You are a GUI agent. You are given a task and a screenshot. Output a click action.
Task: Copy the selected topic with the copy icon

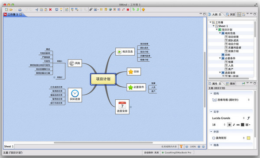point(42,9)
